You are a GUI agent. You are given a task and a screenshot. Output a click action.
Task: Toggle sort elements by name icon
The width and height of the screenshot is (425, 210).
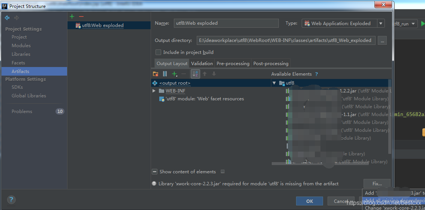click(x=195, y=74)
